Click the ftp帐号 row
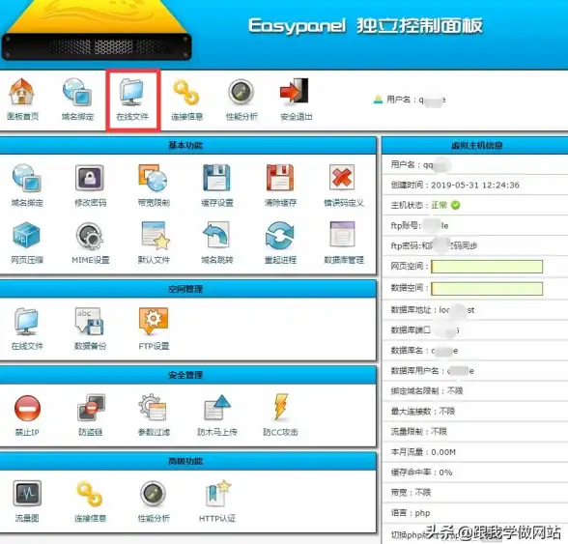This screenshot has height=544, width=568. pos(475,225)
